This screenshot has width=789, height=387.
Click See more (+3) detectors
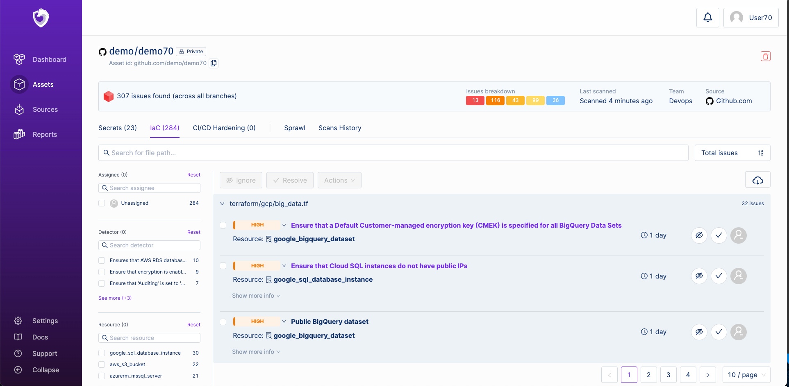coord(115,298)
